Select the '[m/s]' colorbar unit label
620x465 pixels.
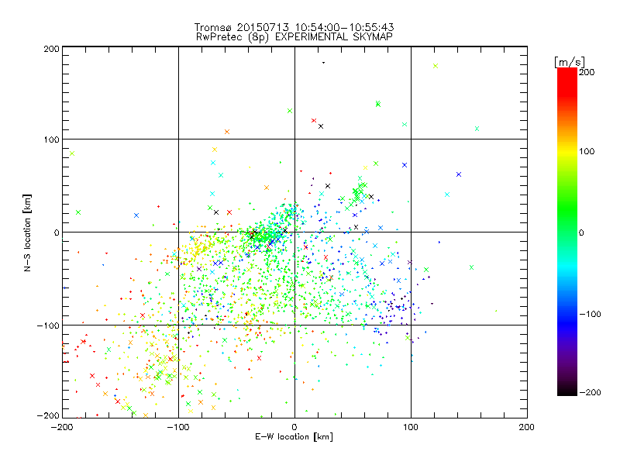coord(569,62)
